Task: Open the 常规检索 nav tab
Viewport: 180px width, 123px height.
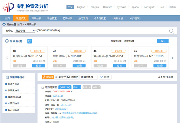Action: point(21,18)
